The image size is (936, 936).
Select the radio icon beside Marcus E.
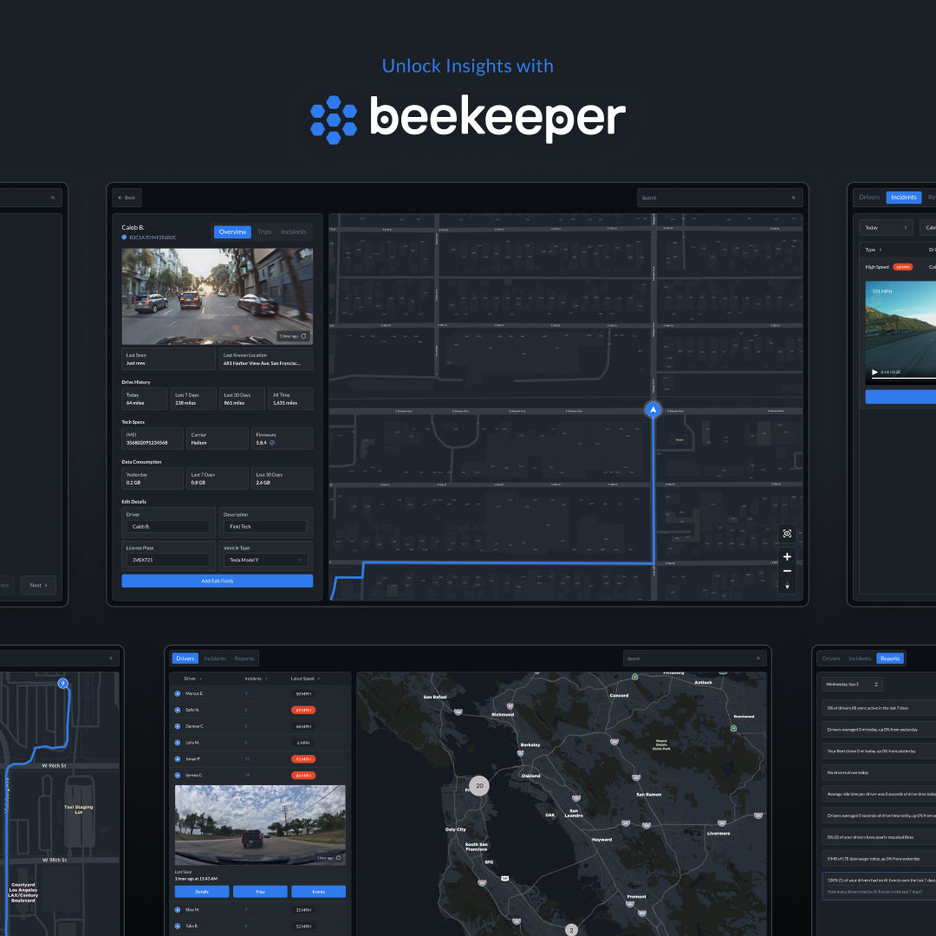(178, 693)
